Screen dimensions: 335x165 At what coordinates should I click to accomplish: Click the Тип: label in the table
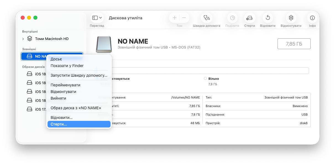pyautogui.click(x=209, y=98)
